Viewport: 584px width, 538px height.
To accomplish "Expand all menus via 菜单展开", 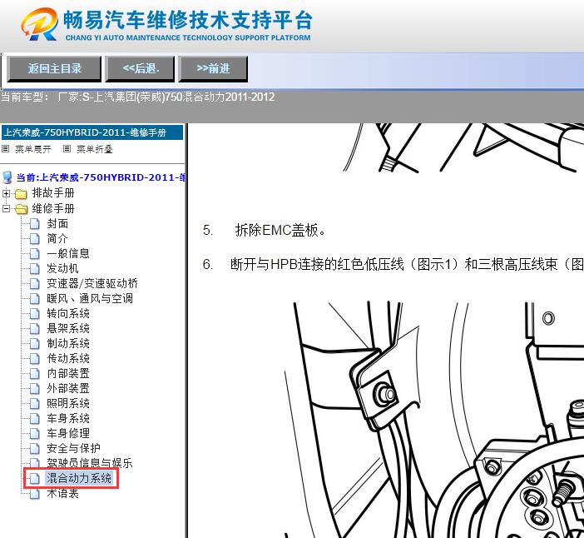I will (x=32, y=149).
